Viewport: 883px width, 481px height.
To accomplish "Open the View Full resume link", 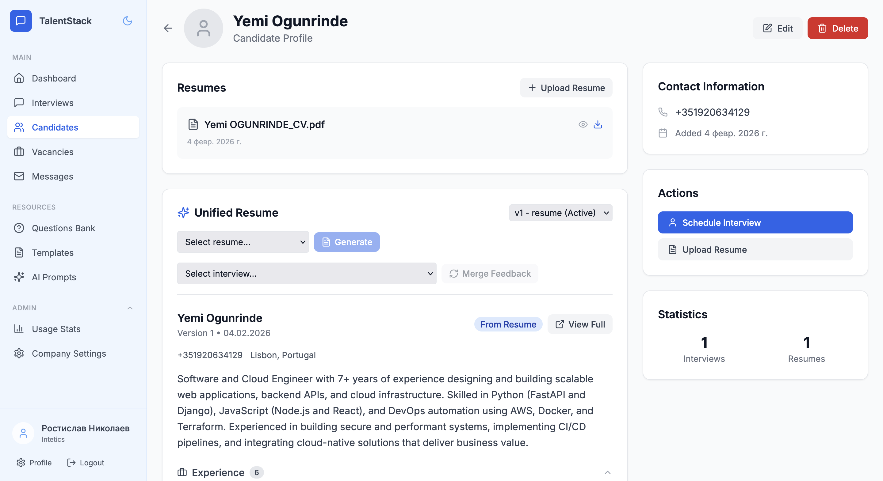I will [580, 324].
